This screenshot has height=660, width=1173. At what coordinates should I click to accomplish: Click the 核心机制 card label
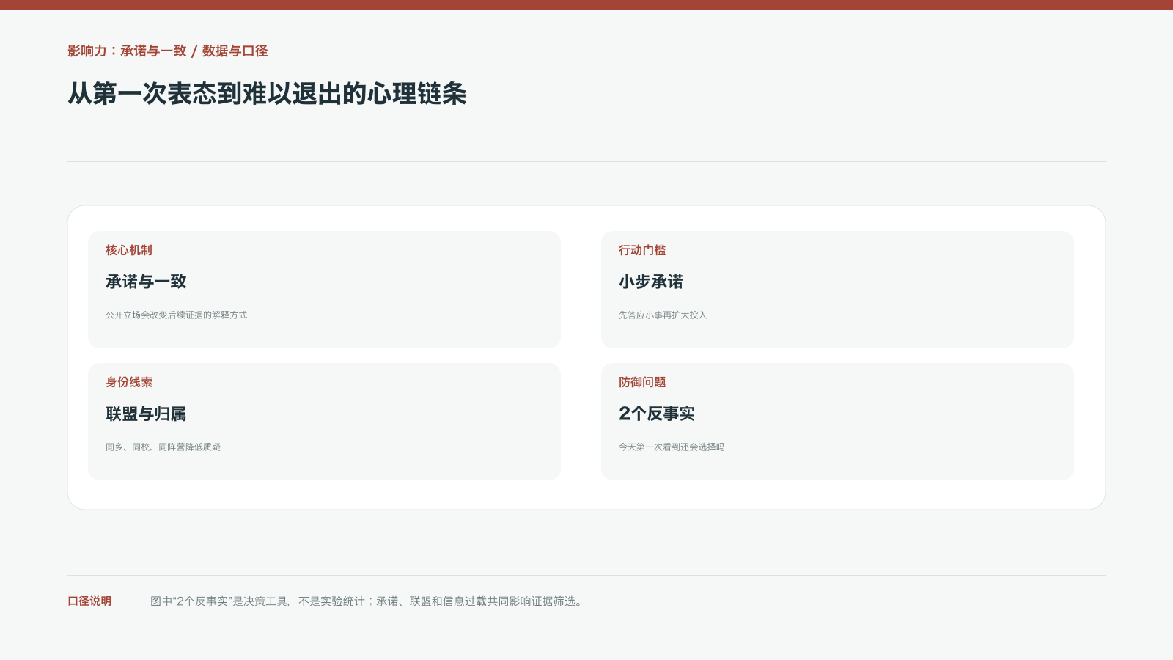[x=129, y=250]
